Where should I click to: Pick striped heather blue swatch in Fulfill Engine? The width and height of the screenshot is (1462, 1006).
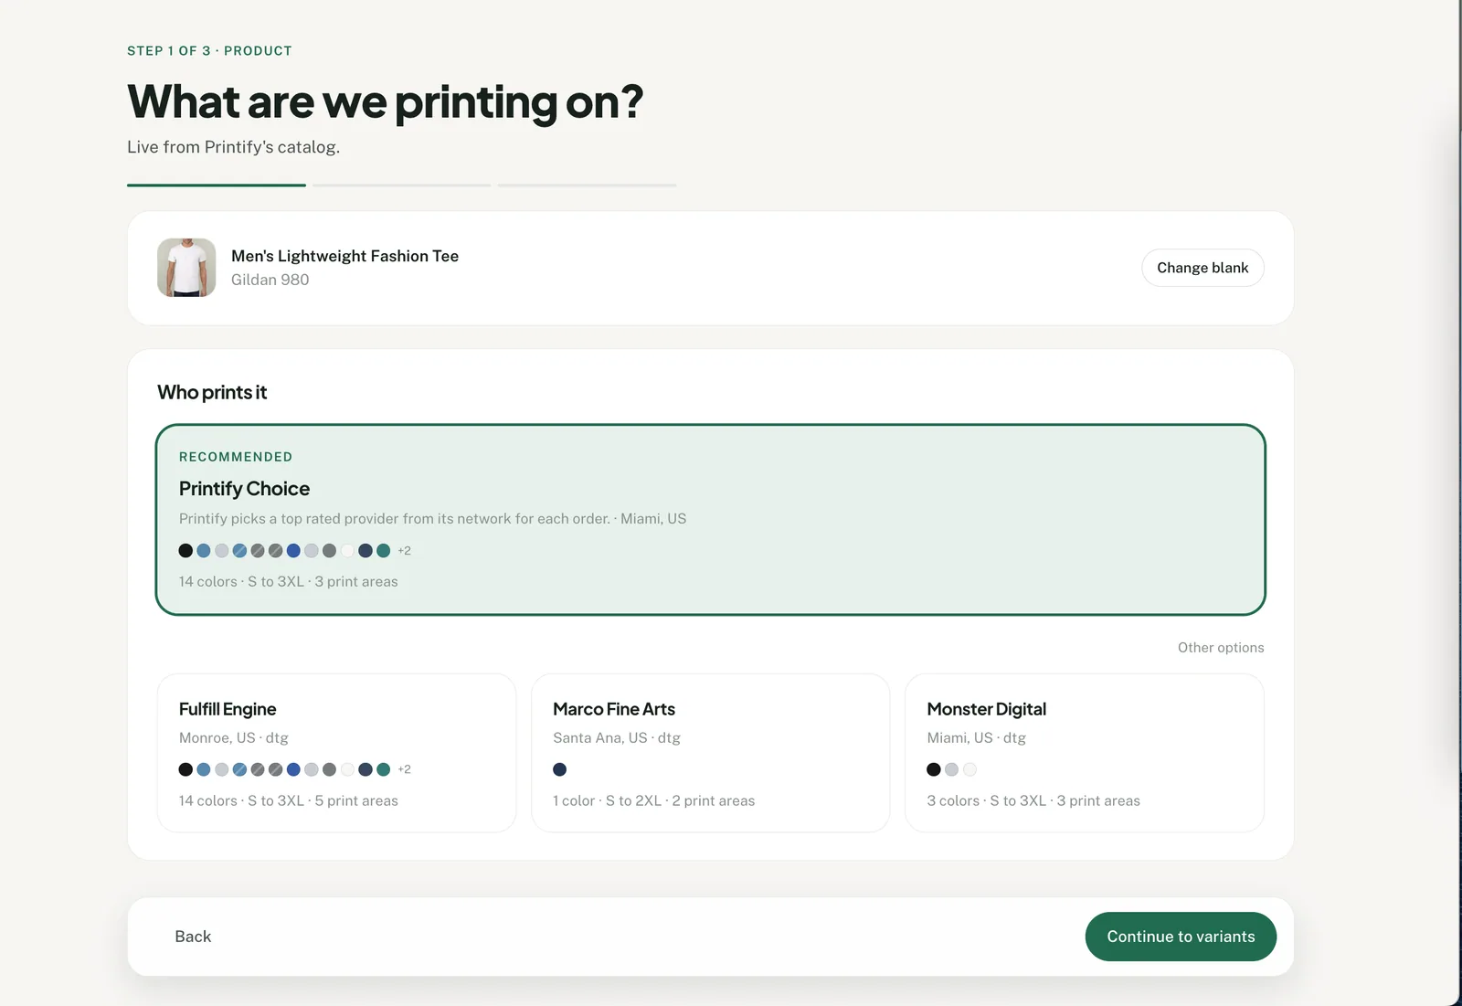click(x=239, y=769)
